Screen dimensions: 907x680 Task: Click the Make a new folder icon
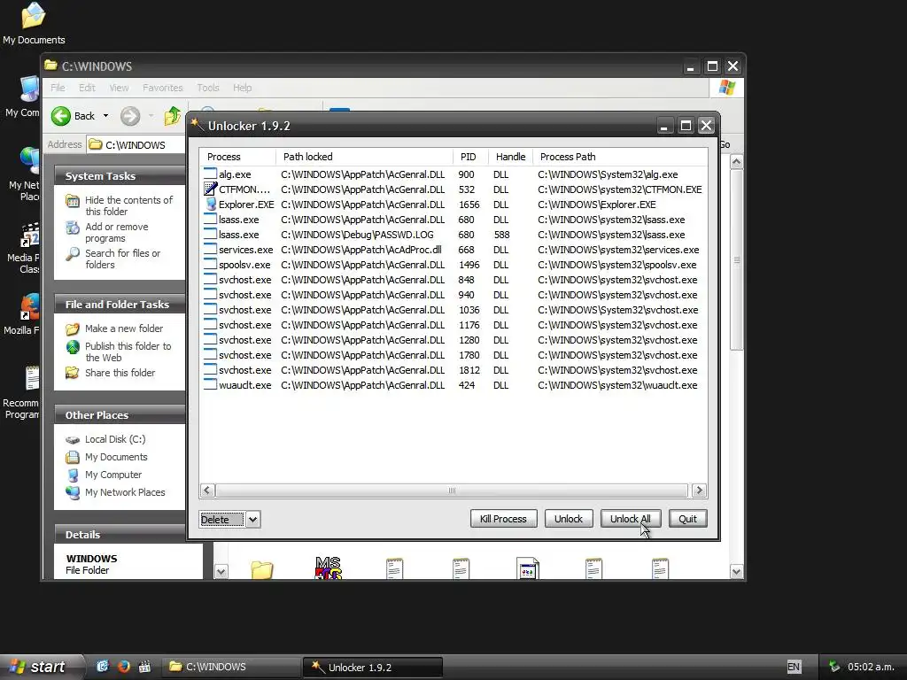[x=73, y=328]
